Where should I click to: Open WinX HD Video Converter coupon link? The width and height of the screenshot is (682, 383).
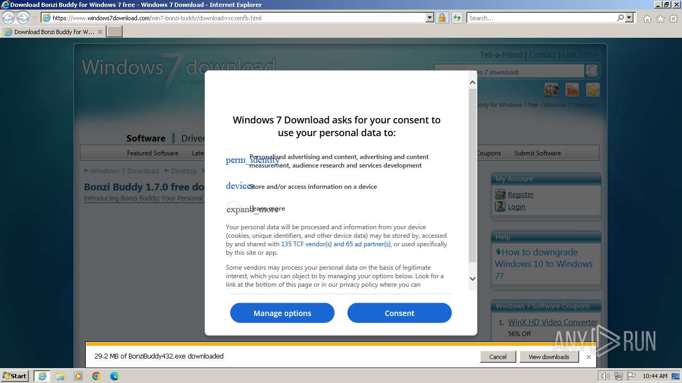coord(553,322)
